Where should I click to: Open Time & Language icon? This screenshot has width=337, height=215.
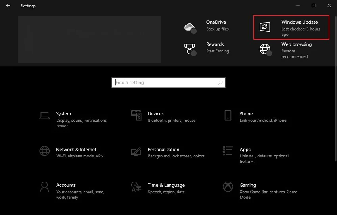pyautogui.click(x=136, y=187)
